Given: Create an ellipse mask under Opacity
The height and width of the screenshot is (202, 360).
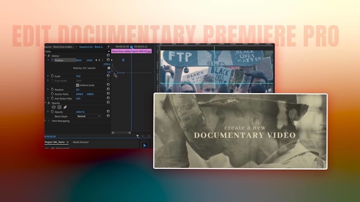Looking at the screenshot, I should click(x=54, y=107).
